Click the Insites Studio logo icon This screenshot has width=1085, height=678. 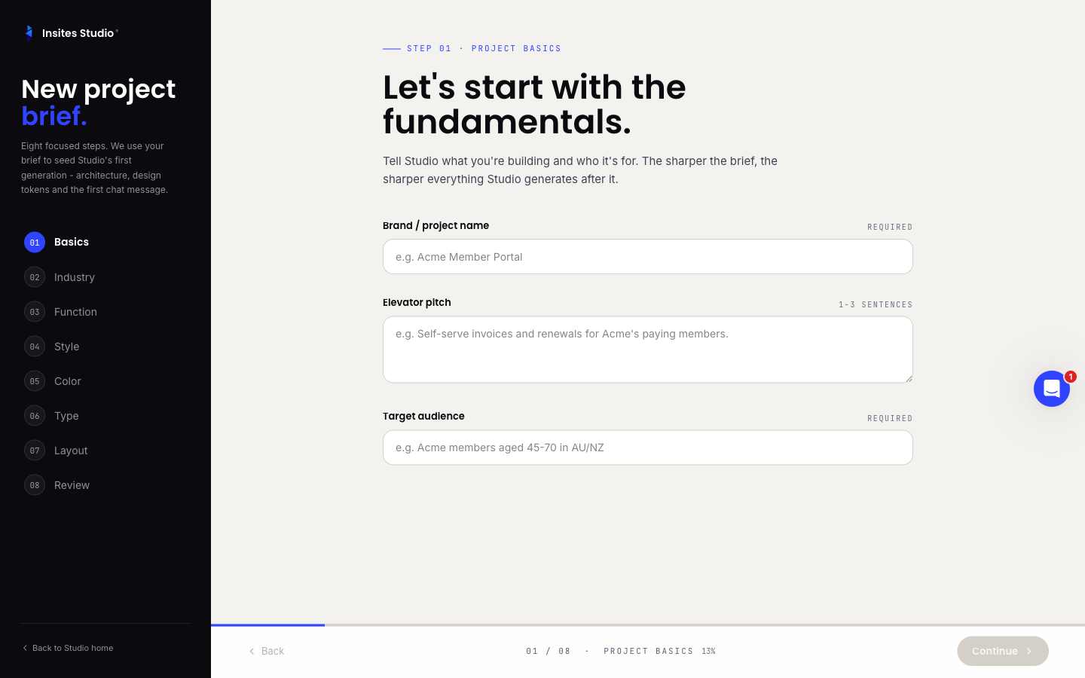tap(29, 32)
